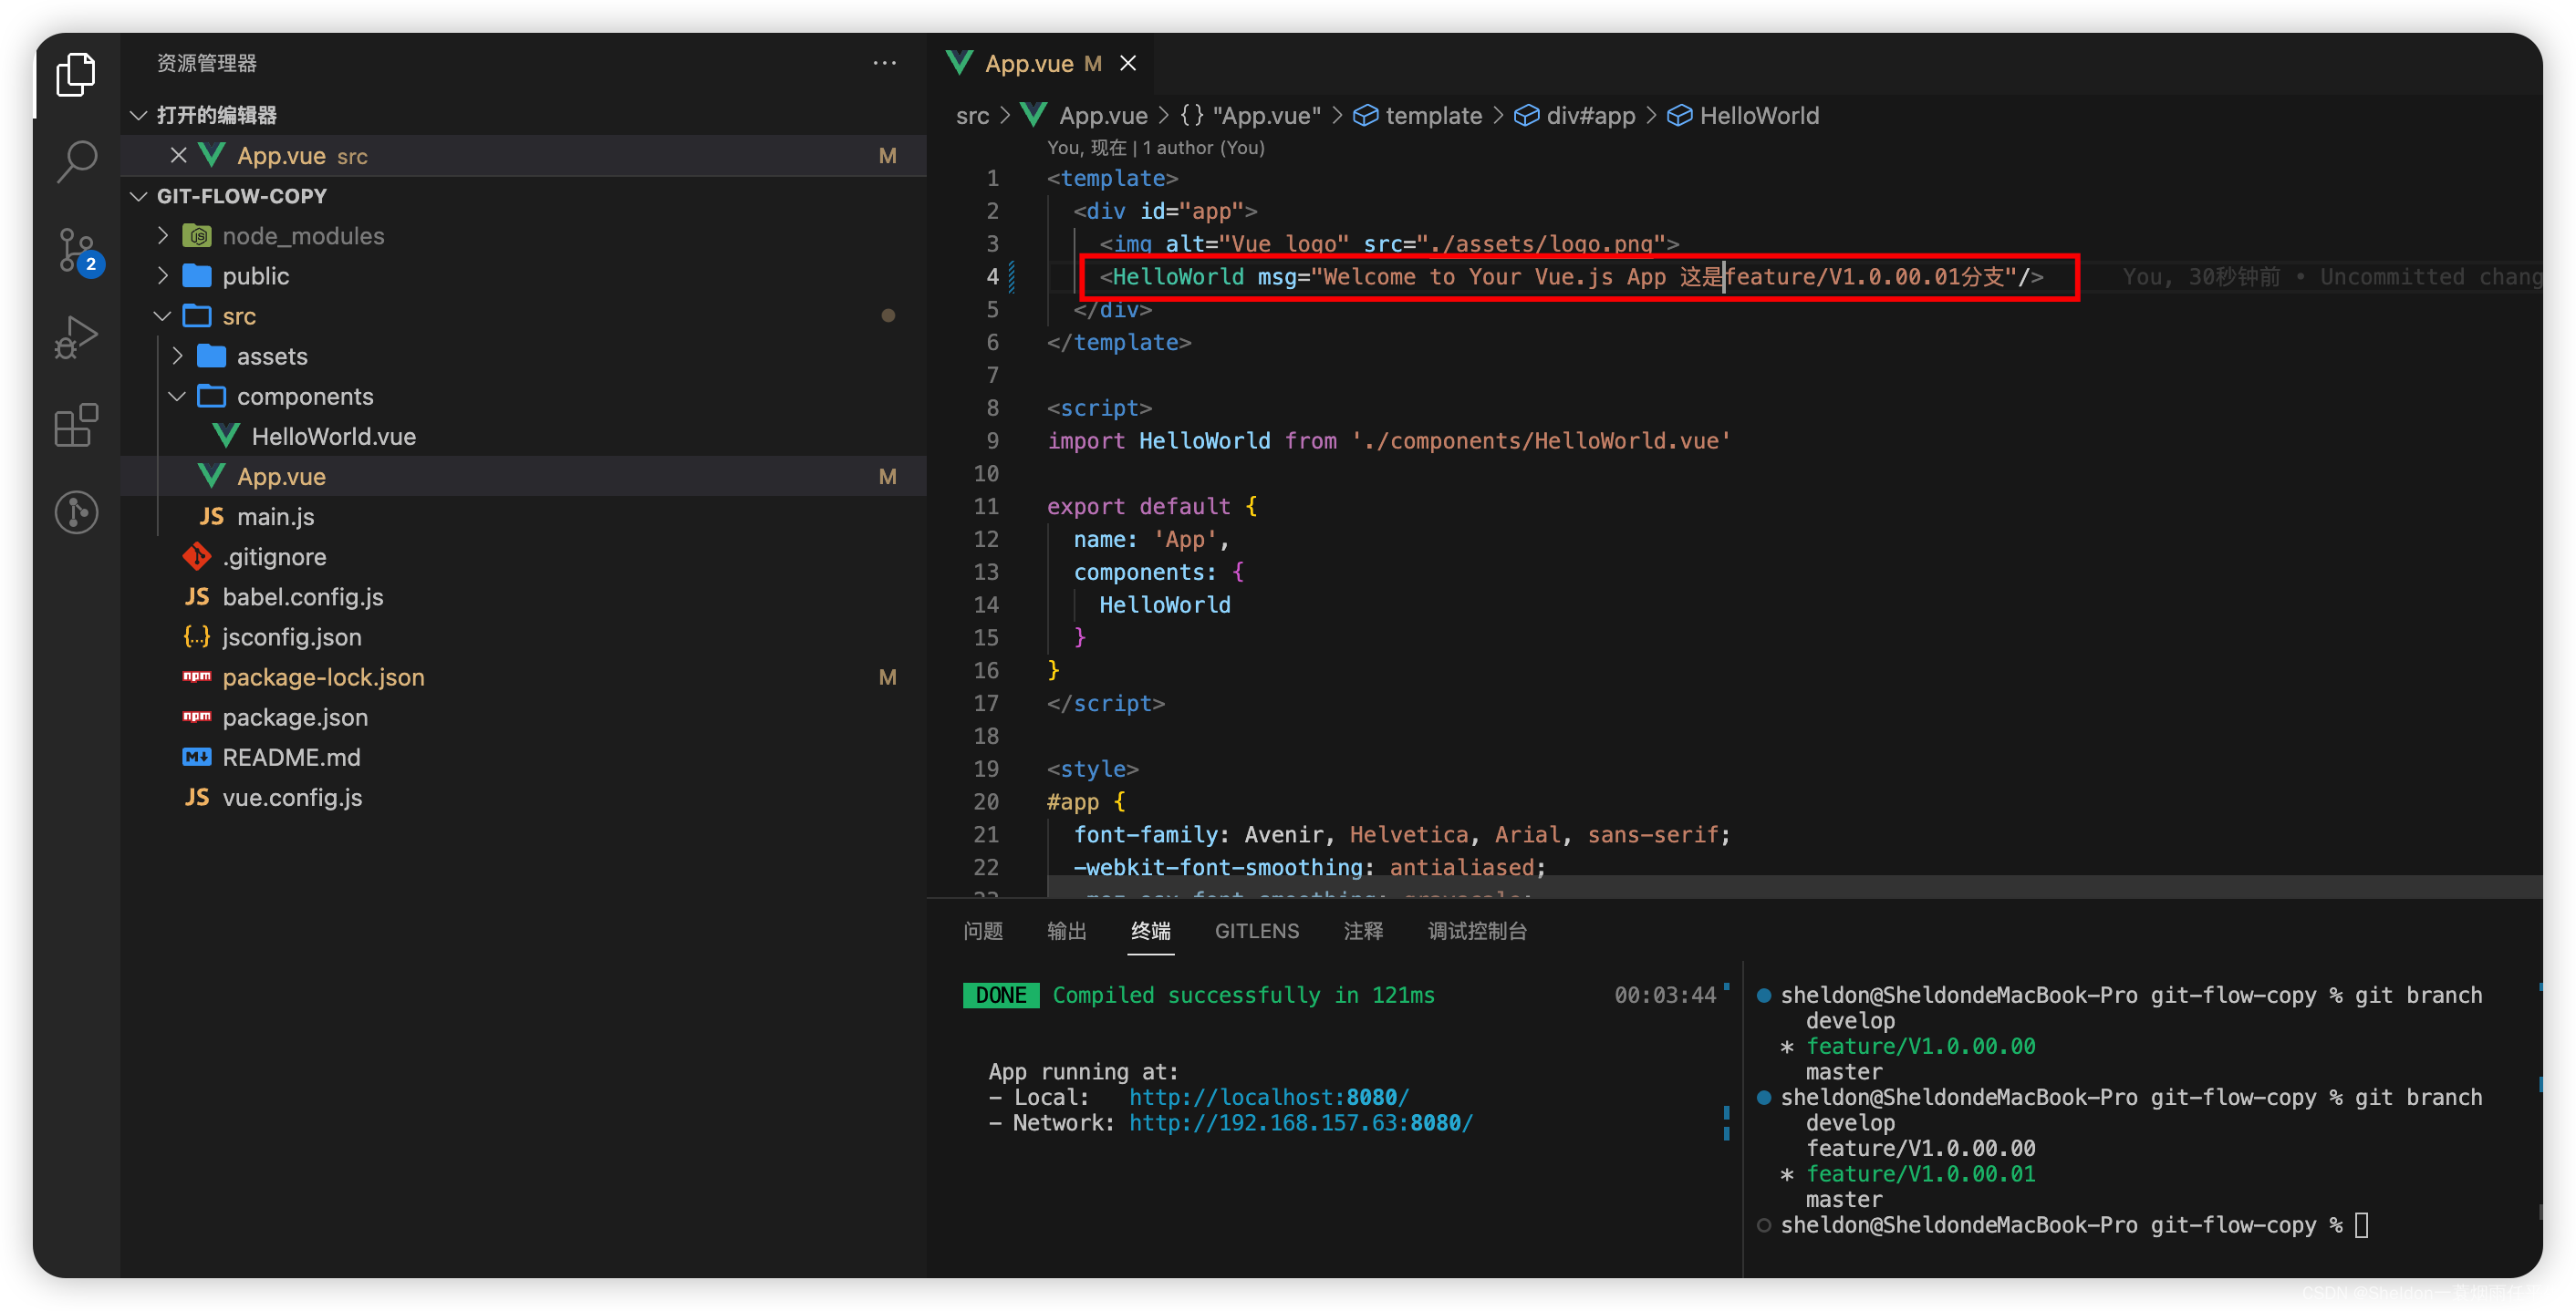Click line number 4 in editor gutter

992,277
